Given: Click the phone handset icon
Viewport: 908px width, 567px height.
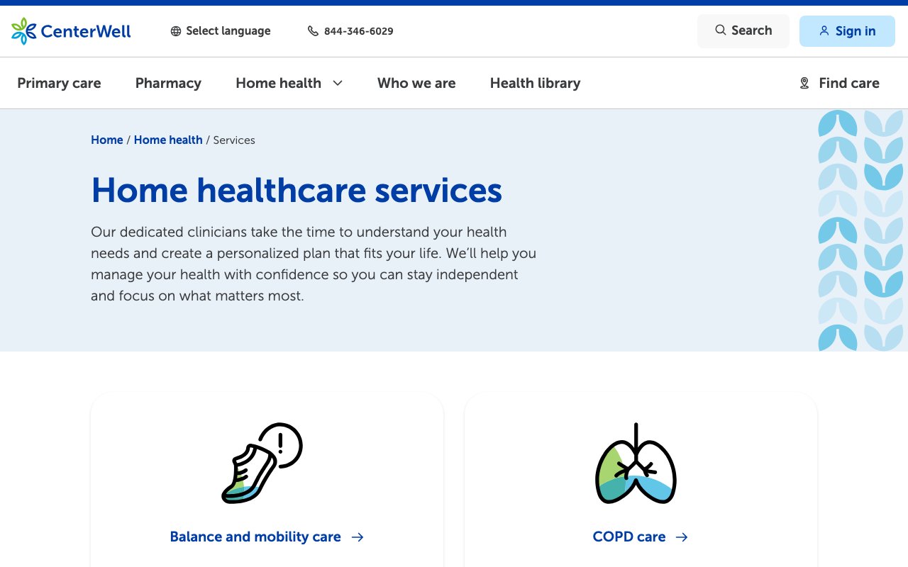Looking at the screenshot, I should [313, 31].
